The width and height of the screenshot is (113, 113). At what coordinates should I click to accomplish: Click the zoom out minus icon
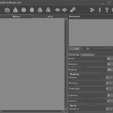pos(88,49)
